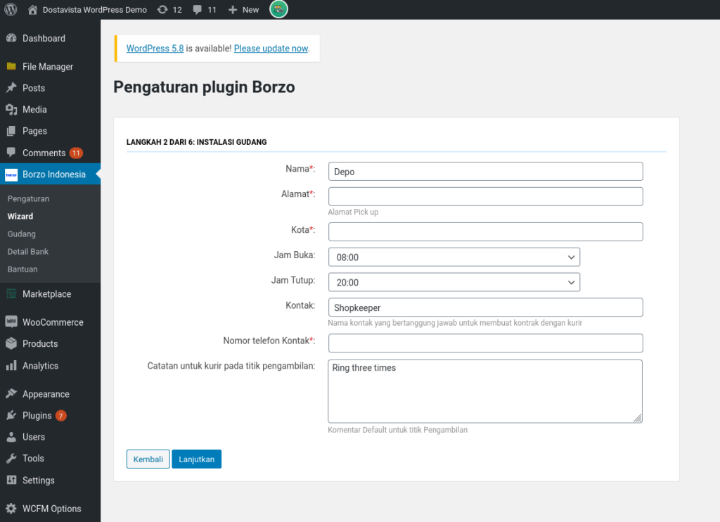Click the hint Komentar Default untuk titik Pengambilan

coord(398,430)
